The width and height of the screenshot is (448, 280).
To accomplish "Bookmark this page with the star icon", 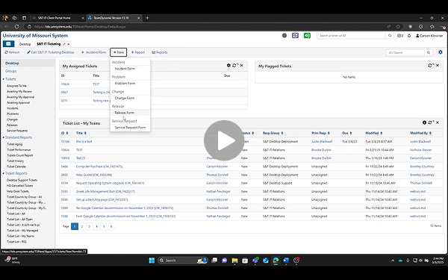I will (398, 27).
